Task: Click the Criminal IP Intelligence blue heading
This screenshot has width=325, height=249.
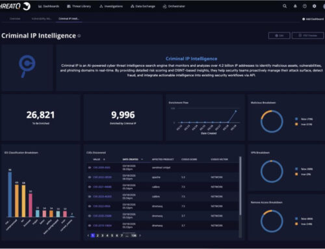Action: coord(191,59)
